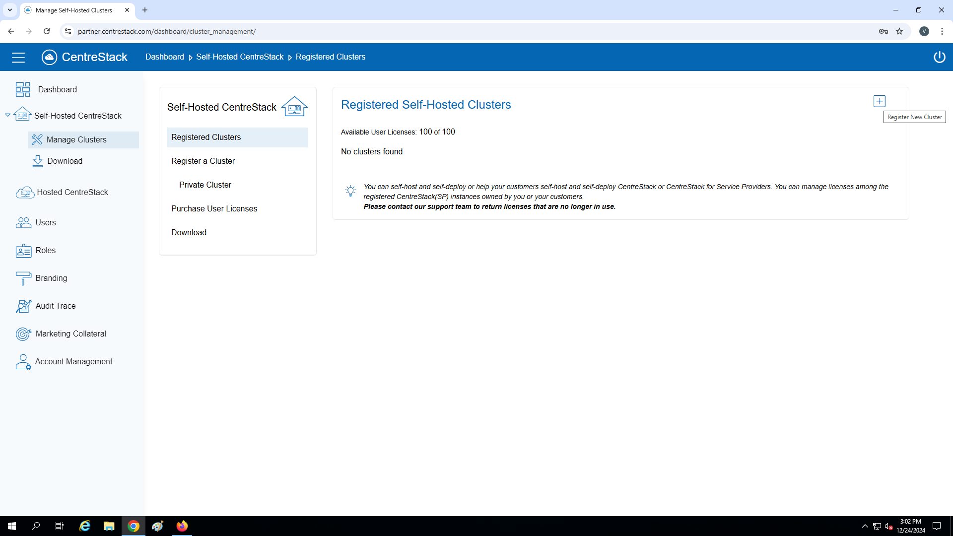953x536 pixels.
Task: Click the "Registered Self-Hosted Clusters" heading
Action: tap(426, 105)
